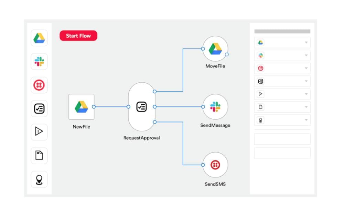Viewport: 344px width, 223px height.
Task: Expand the checklist dropdown in right panel
Action: point(306,81)
